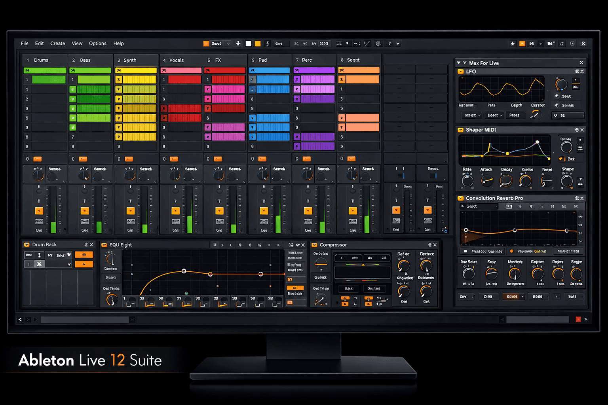Click the hot-swap icon on the EQ Eight header
The width and height of the screenshot is (608, 405).
coord(291,244)
